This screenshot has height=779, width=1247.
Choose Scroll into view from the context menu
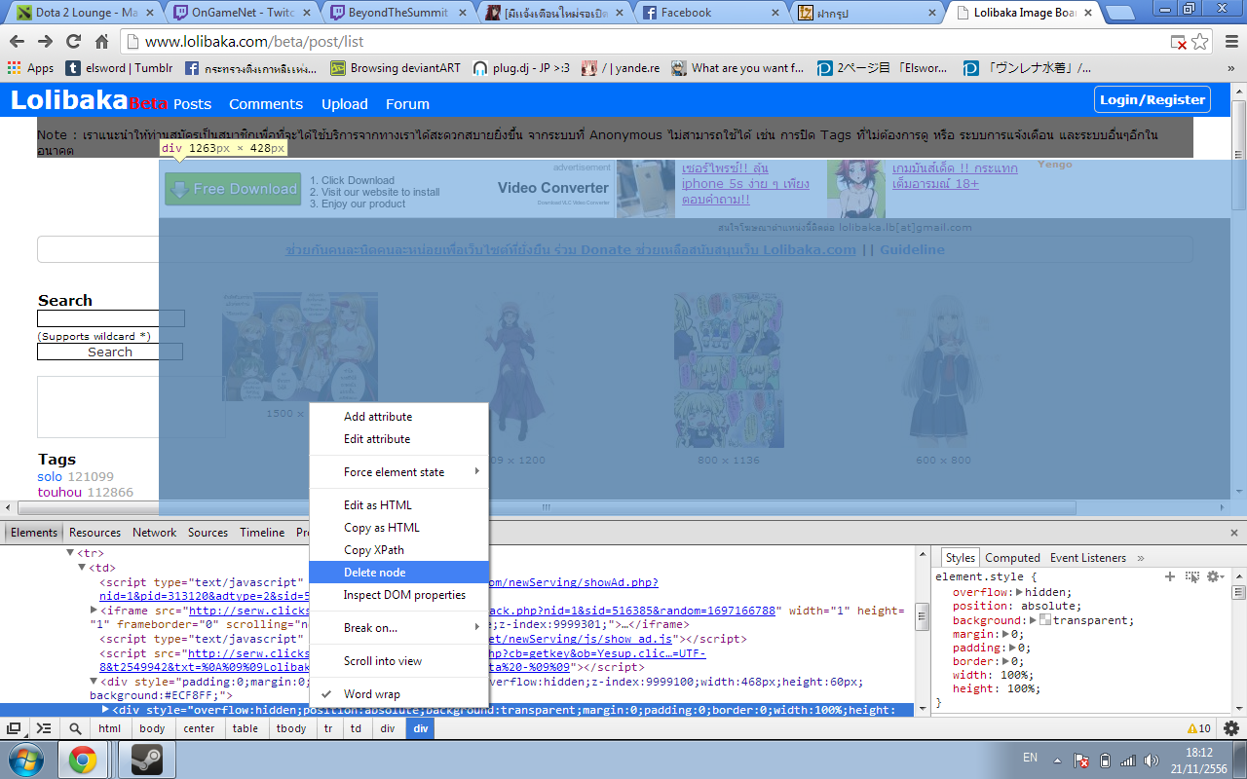click(398, 661)
